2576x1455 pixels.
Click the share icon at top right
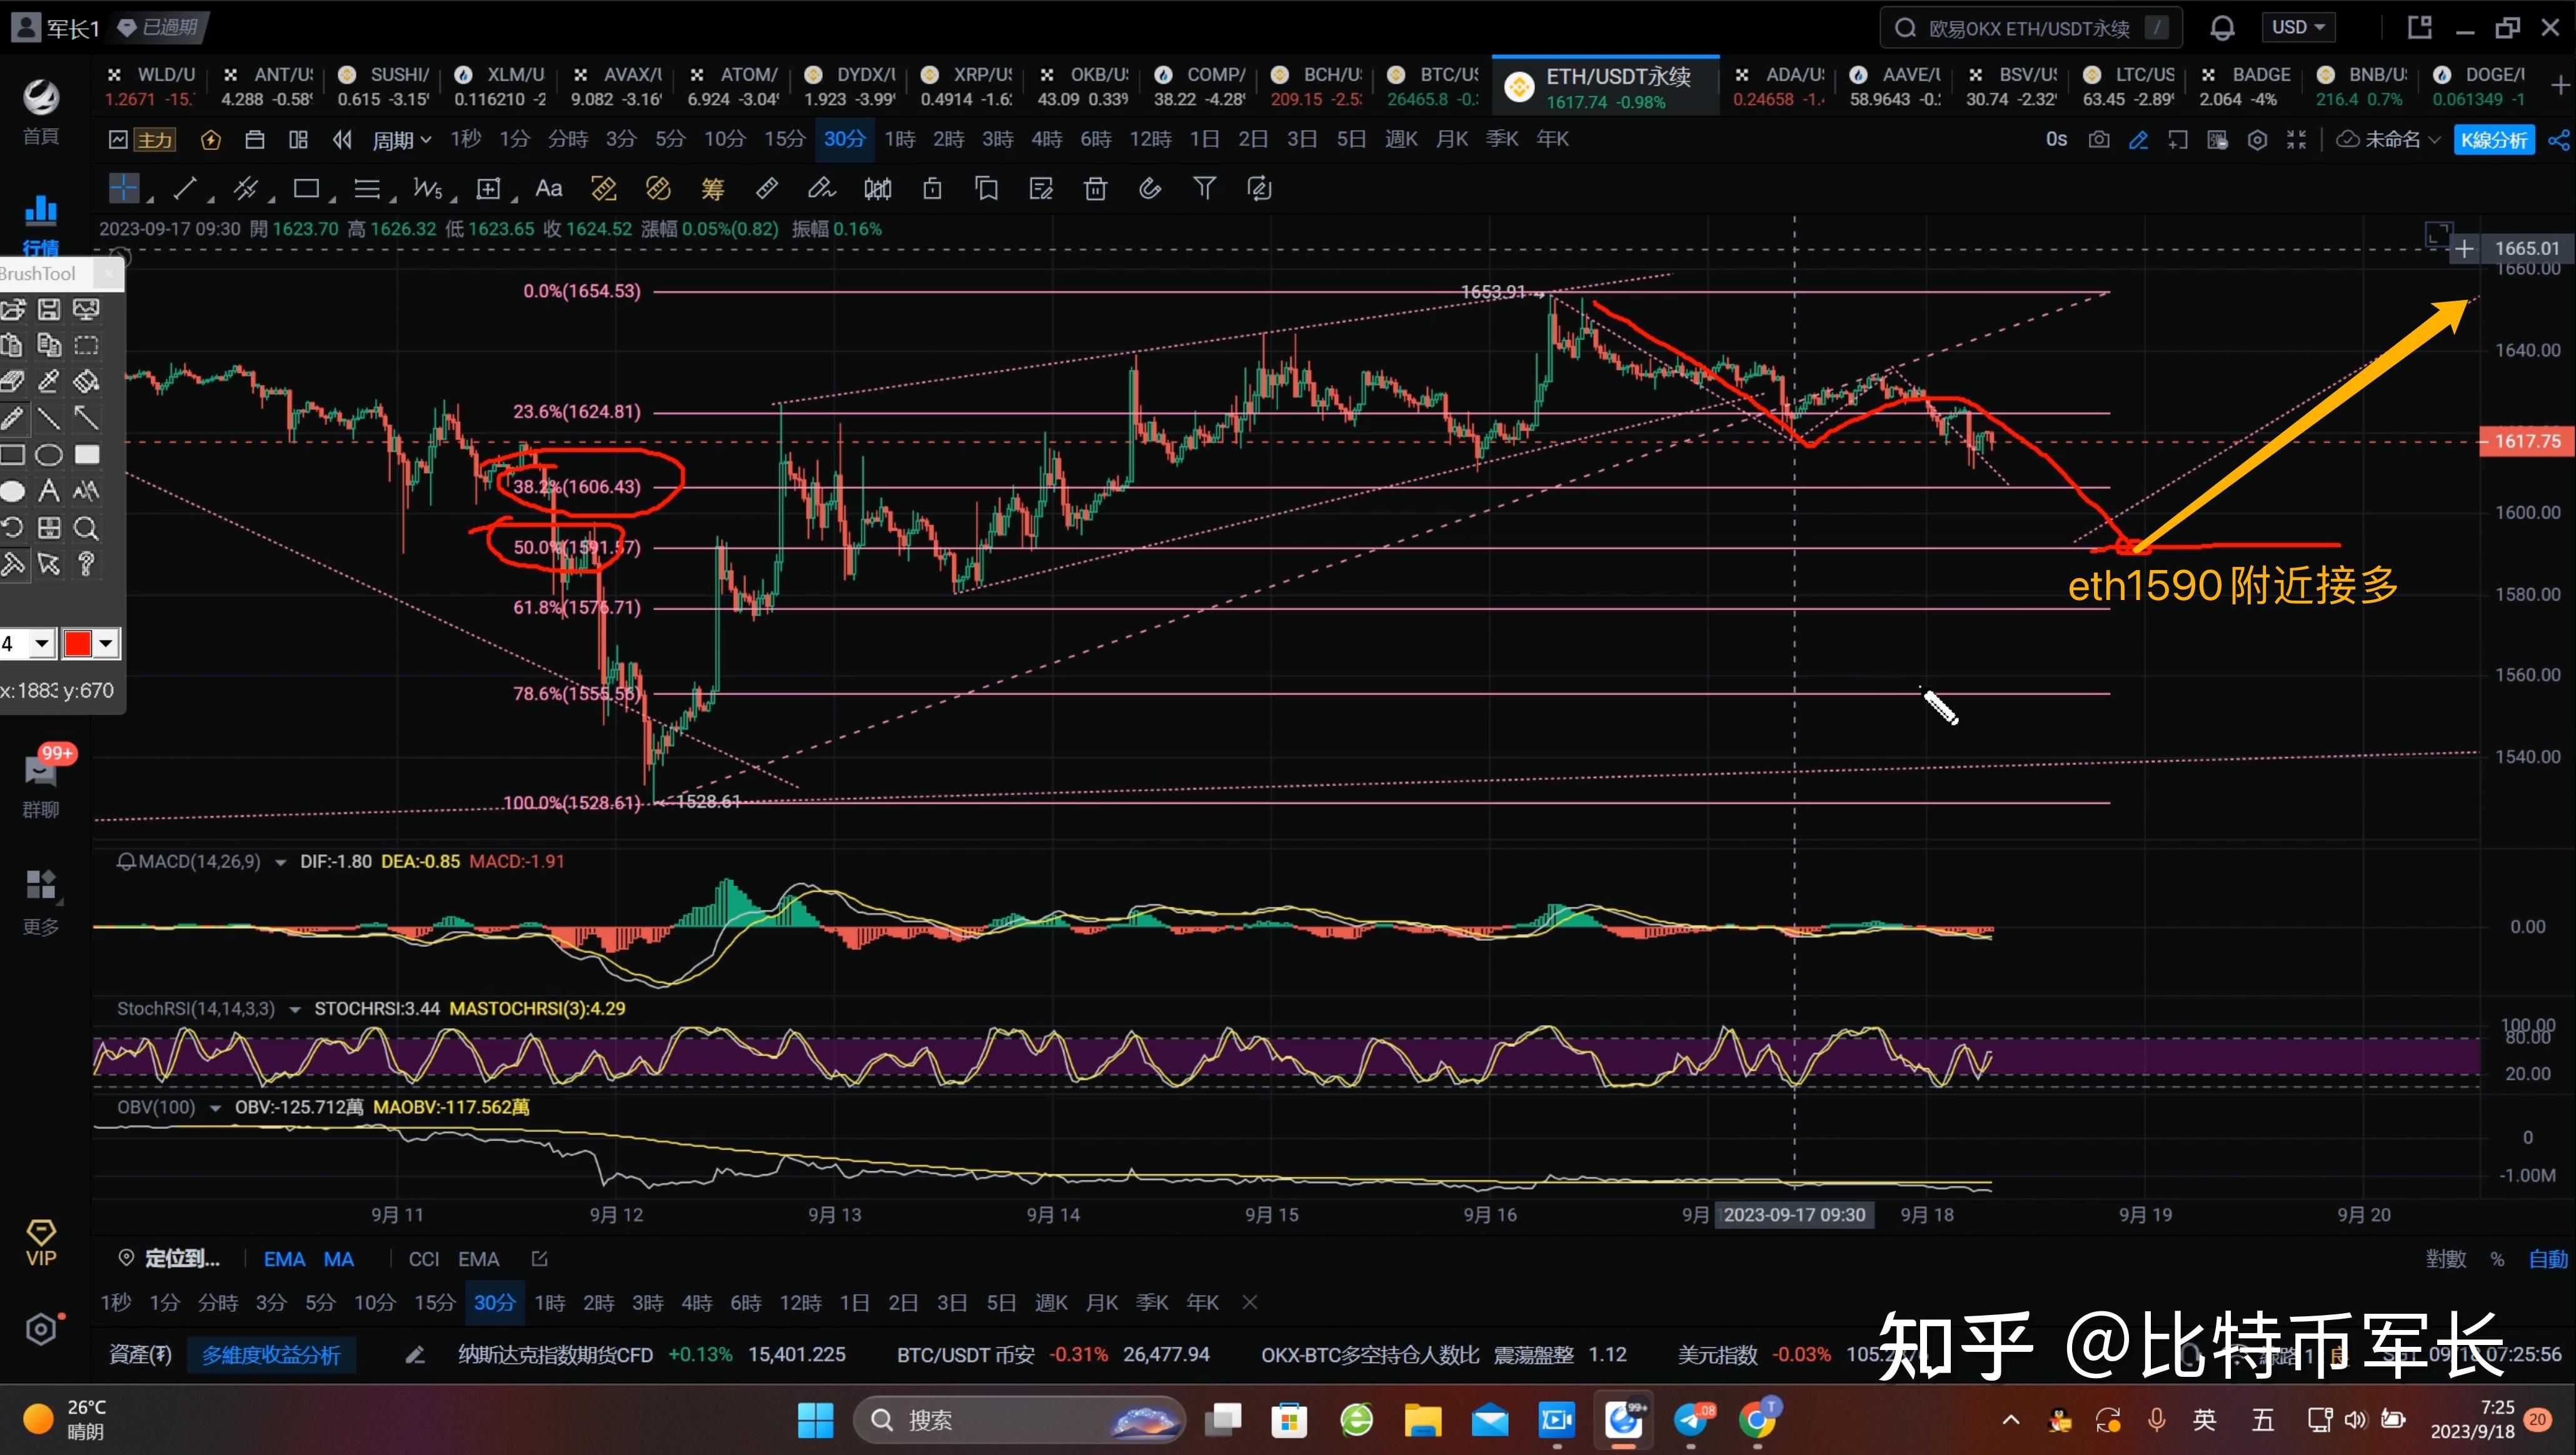[2558, 140]
